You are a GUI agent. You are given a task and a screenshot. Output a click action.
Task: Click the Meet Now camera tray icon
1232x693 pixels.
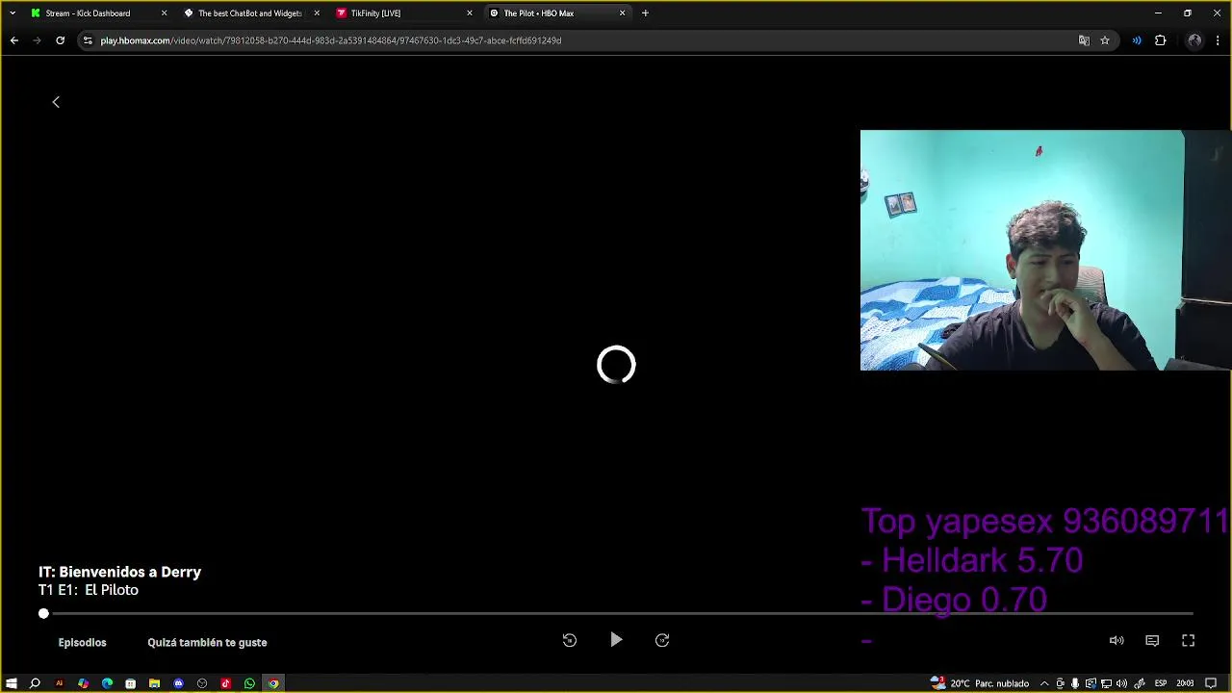[x=1060, y=683]
